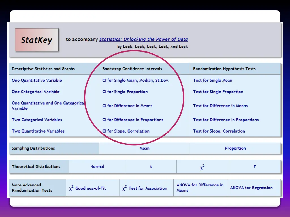Image resolution: width=290 pixels, height=217 pixels.
Task: Choose CI for Difference In Means
Action: 127,106
